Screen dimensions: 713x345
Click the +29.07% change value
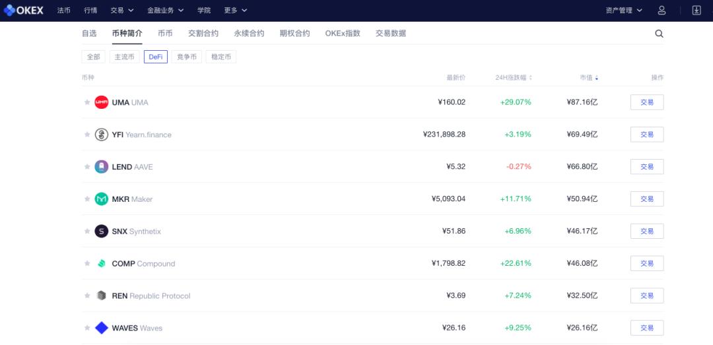[516, 102]
